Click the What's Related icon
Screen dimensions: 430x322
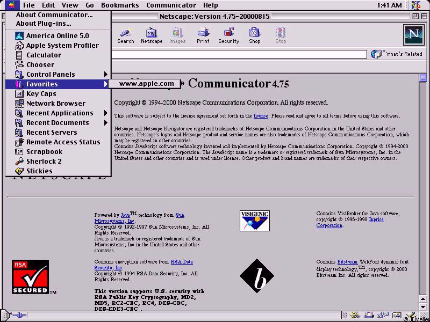click(x=377, y=54)
